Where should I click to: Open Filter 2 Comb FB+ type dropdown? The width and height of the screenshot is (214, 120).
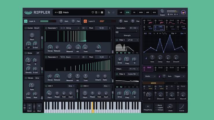[133, 74]
